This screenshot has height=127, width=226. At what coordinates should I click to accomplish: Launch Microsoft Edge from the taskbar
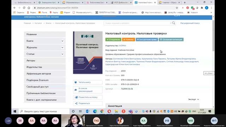(x=95, y=111)
